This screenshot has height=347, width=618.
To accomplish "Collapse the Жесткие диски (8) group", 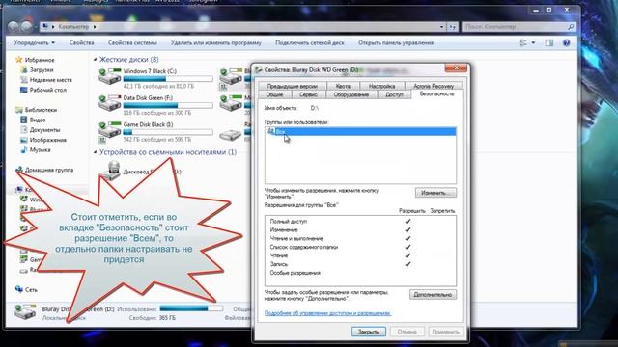I will [x=95, y=60].
